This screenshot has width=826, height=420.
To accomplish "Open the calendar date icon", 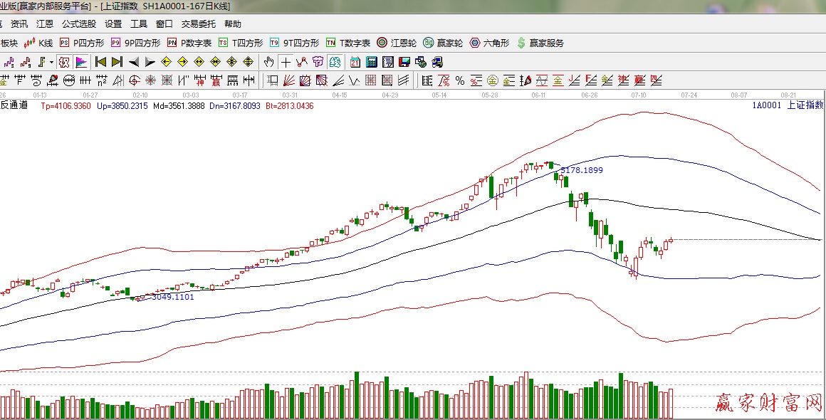I will click(x=355, y=62).
